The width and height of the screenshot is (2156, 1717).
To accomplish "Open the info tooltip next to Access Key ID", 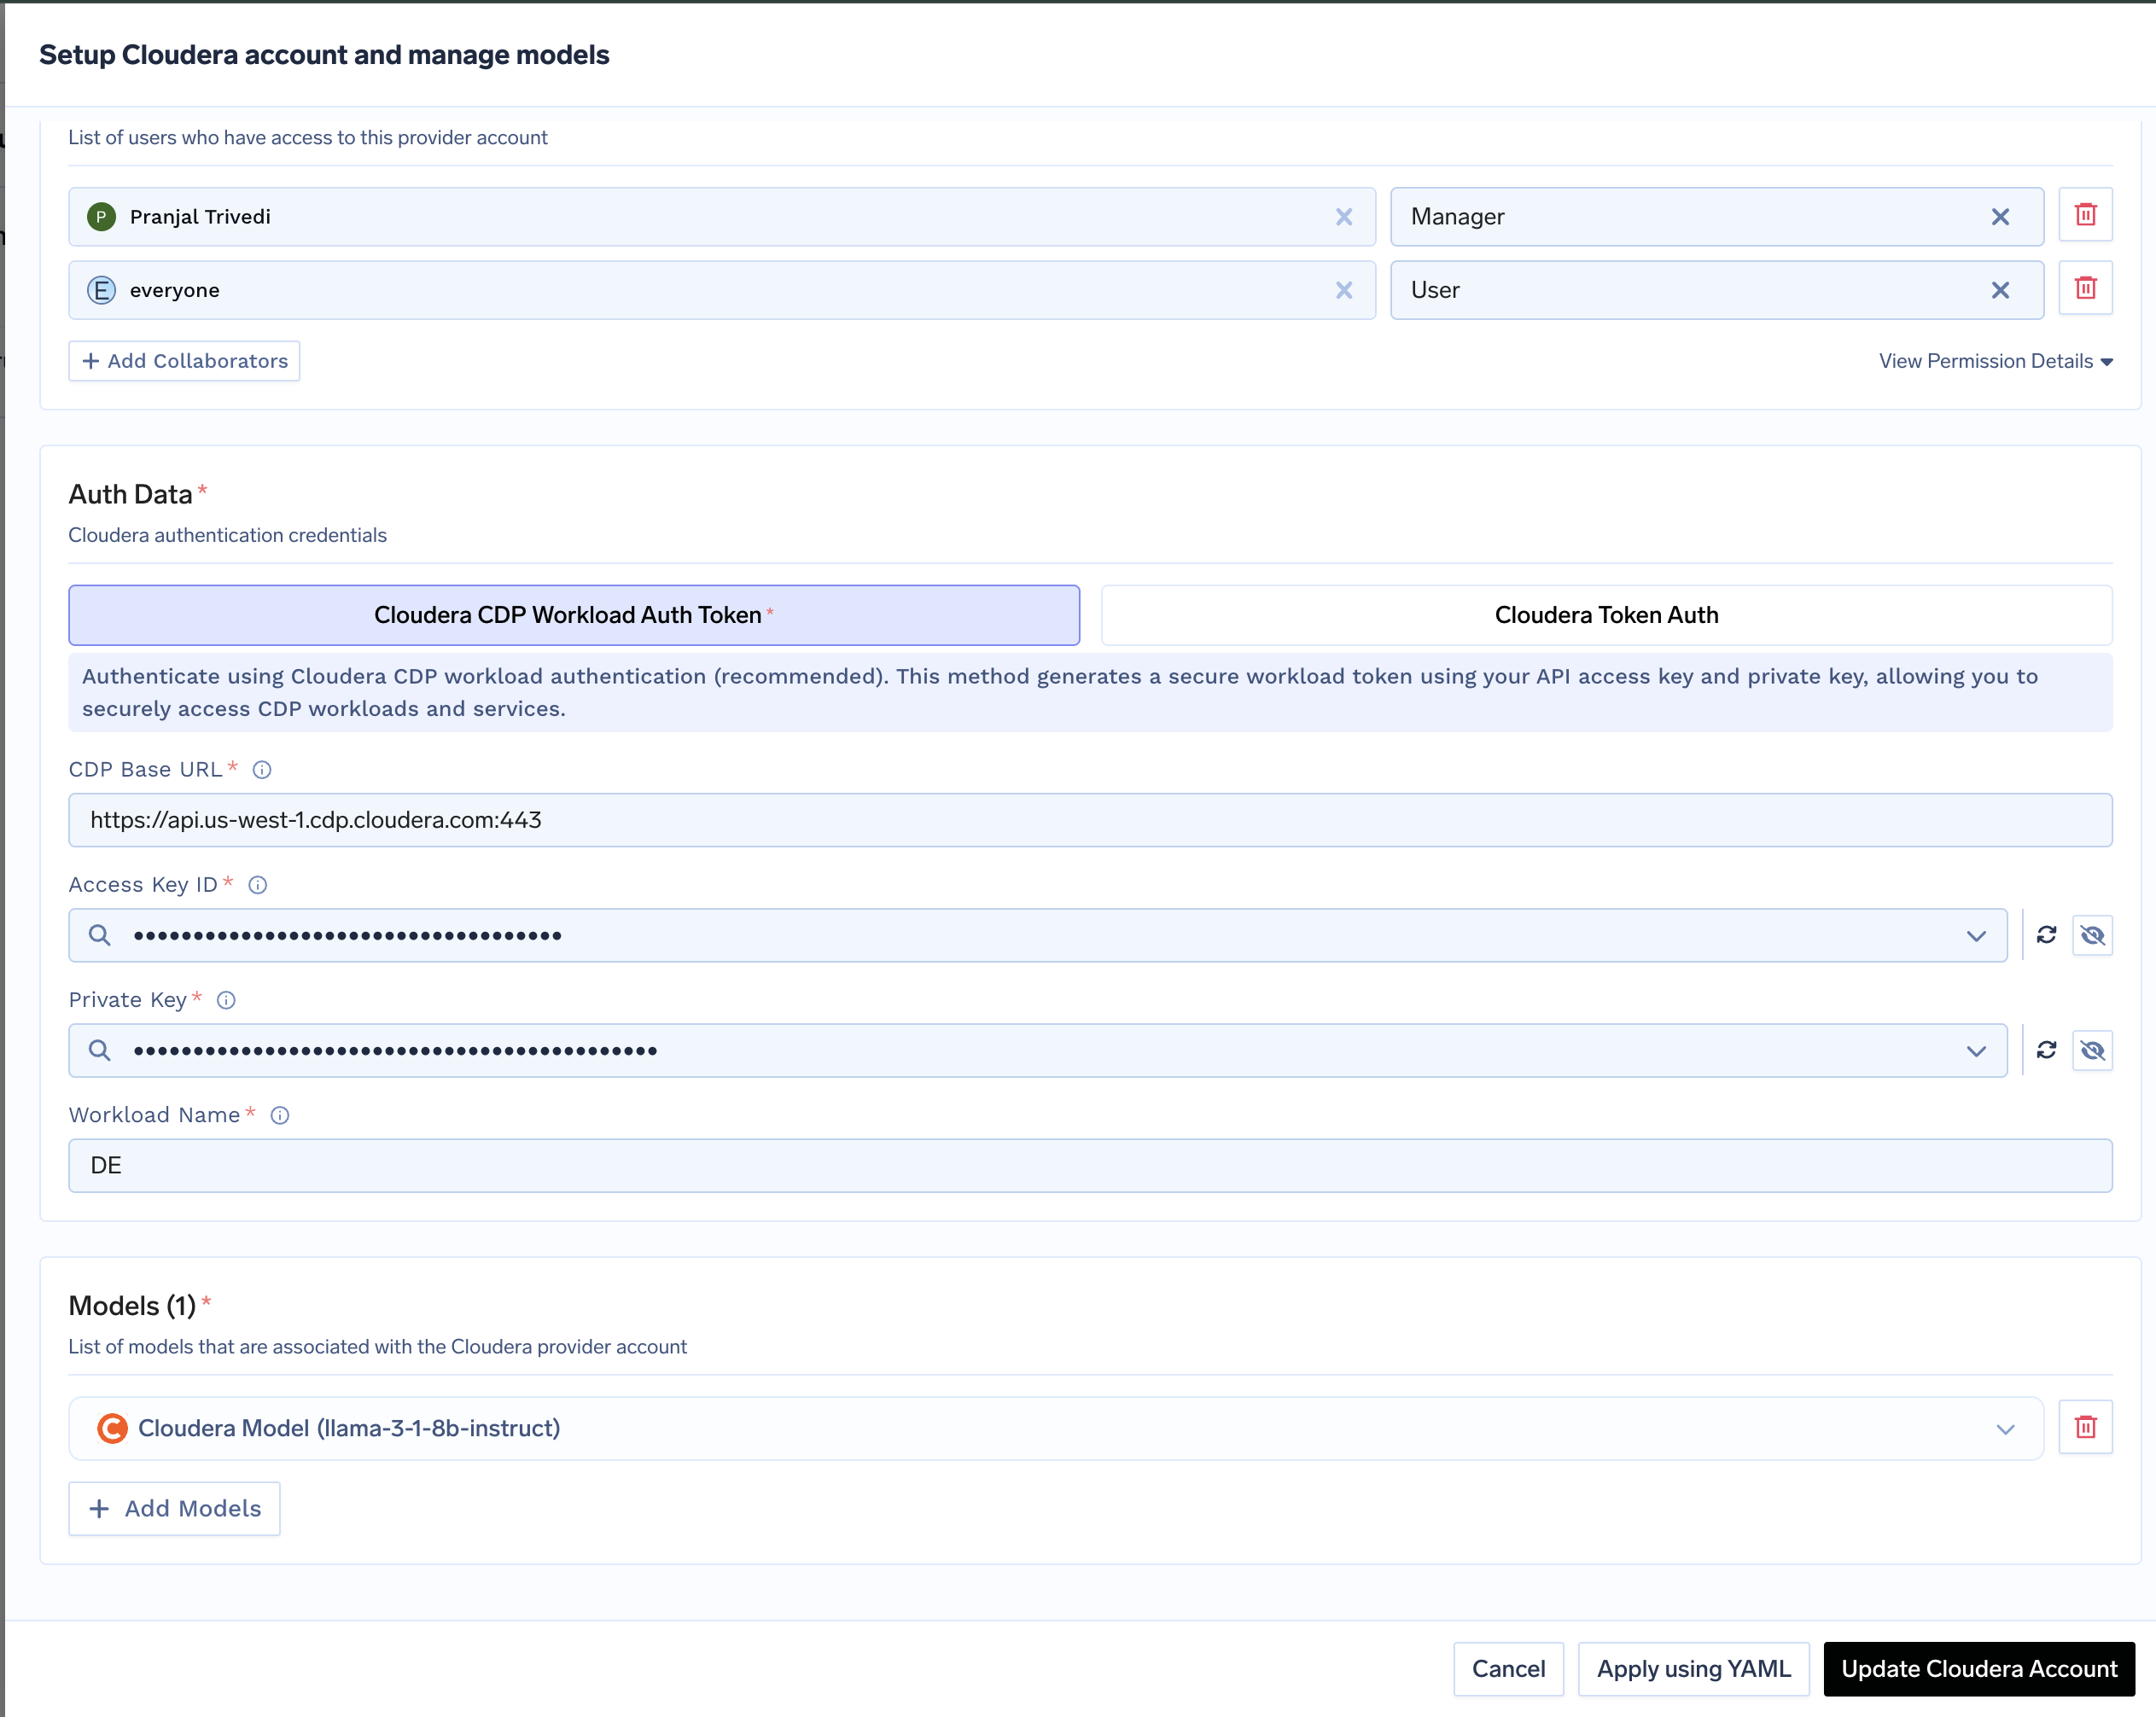I will tap(257, 884).
